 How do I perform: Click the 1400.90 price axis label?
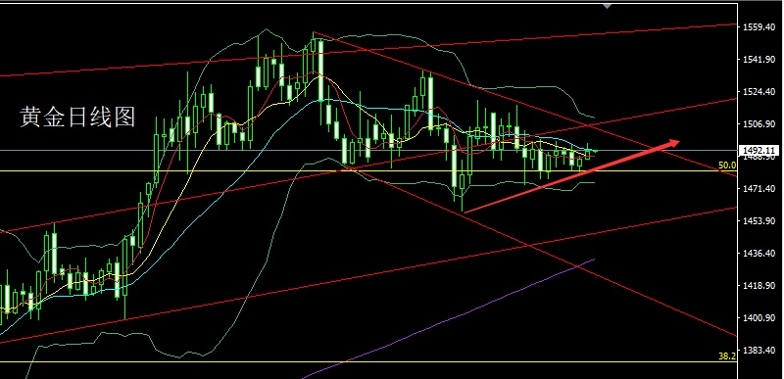pyautogui.click(x=759, y=317)
